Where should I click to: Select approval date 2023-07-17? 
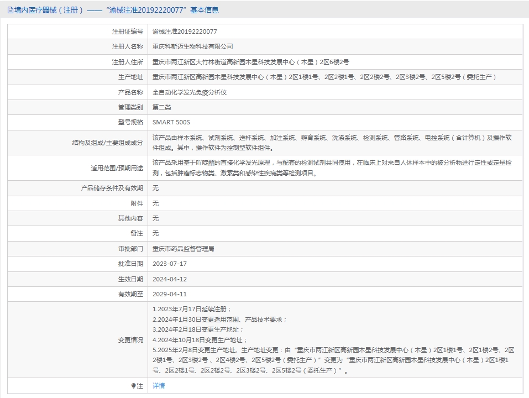[x=170, y=264]
